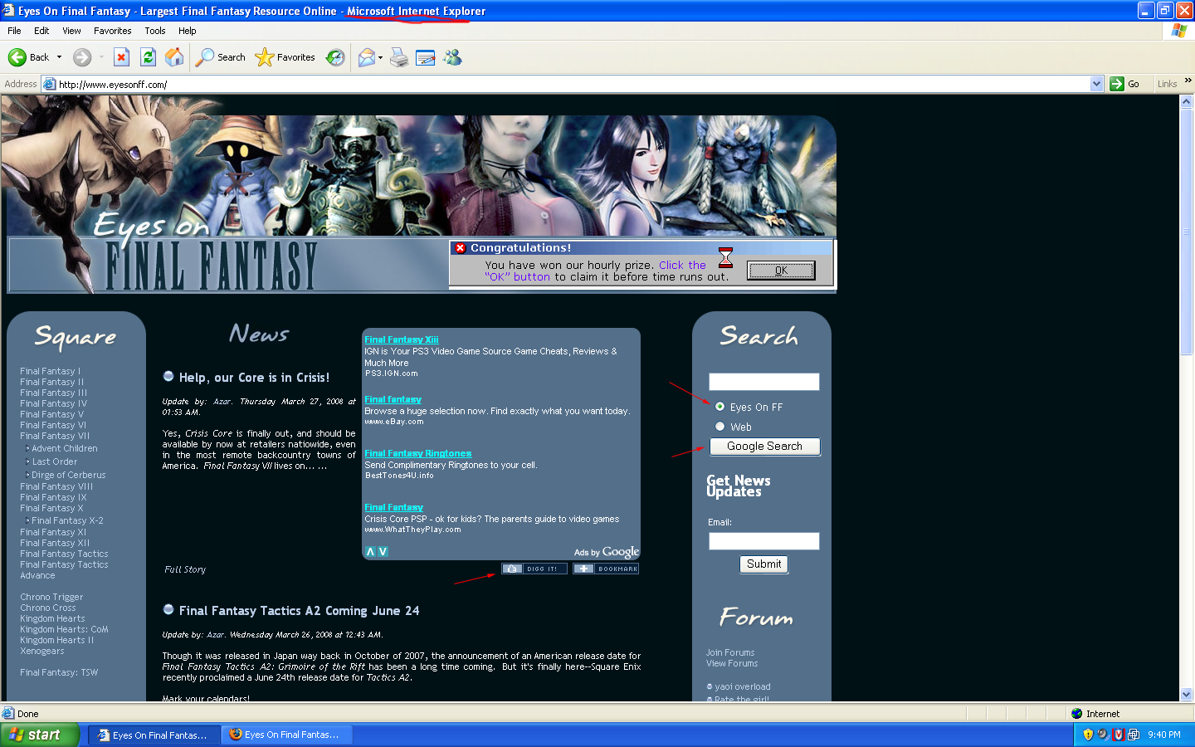Submit the news updates email
1195x747 pixels.
pyautogui.click(x=764, y=564)
